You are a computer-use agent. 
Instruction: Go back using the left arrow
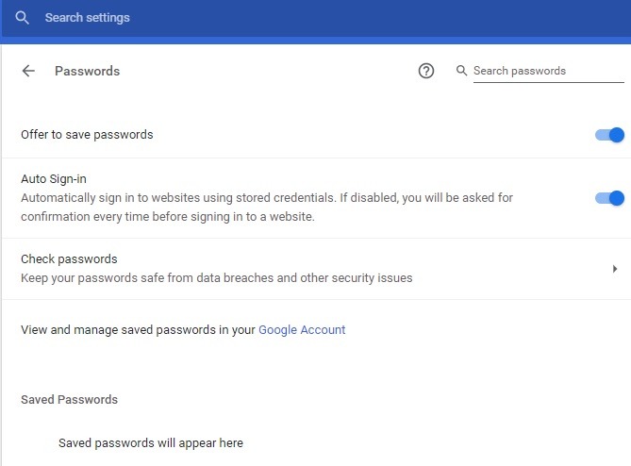pos(28,71)
